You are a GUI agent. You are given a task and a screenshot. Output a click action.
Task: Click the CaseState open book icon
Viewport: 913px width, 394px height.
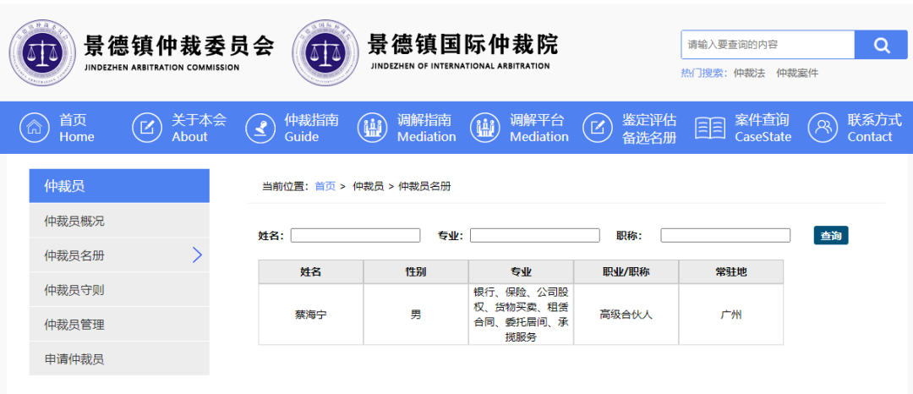coord(710,128)
